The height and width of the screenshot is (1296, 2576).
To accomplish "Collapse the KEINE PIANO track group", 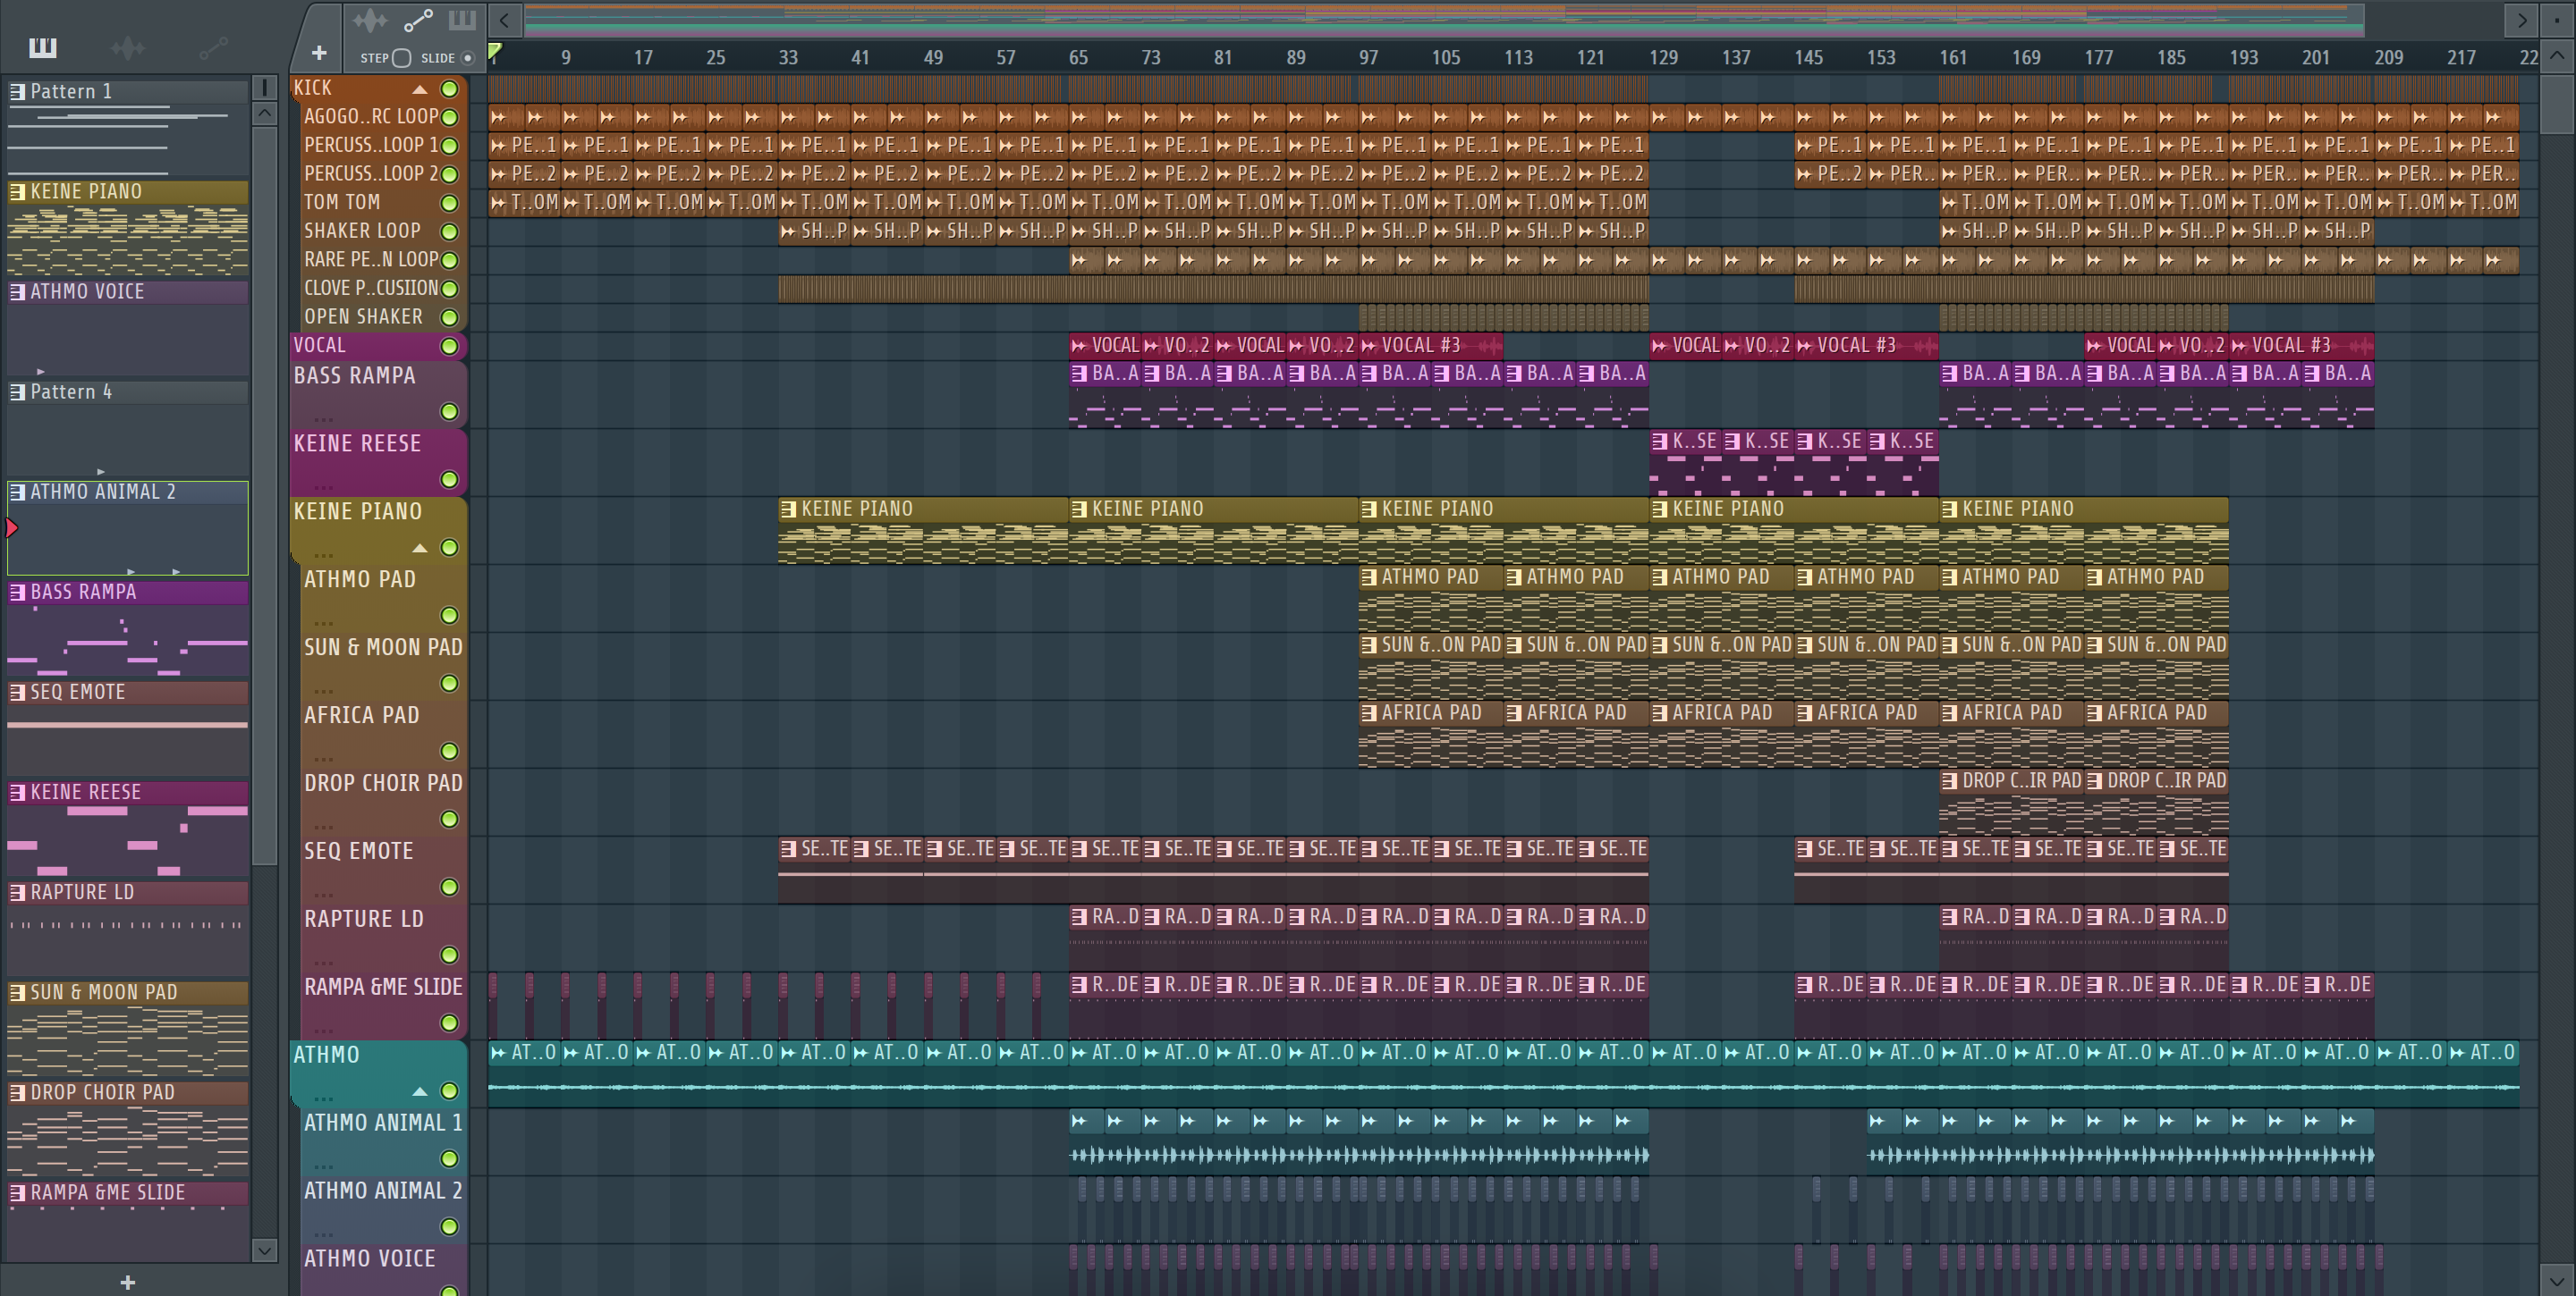I will click(x=420, y=548).
